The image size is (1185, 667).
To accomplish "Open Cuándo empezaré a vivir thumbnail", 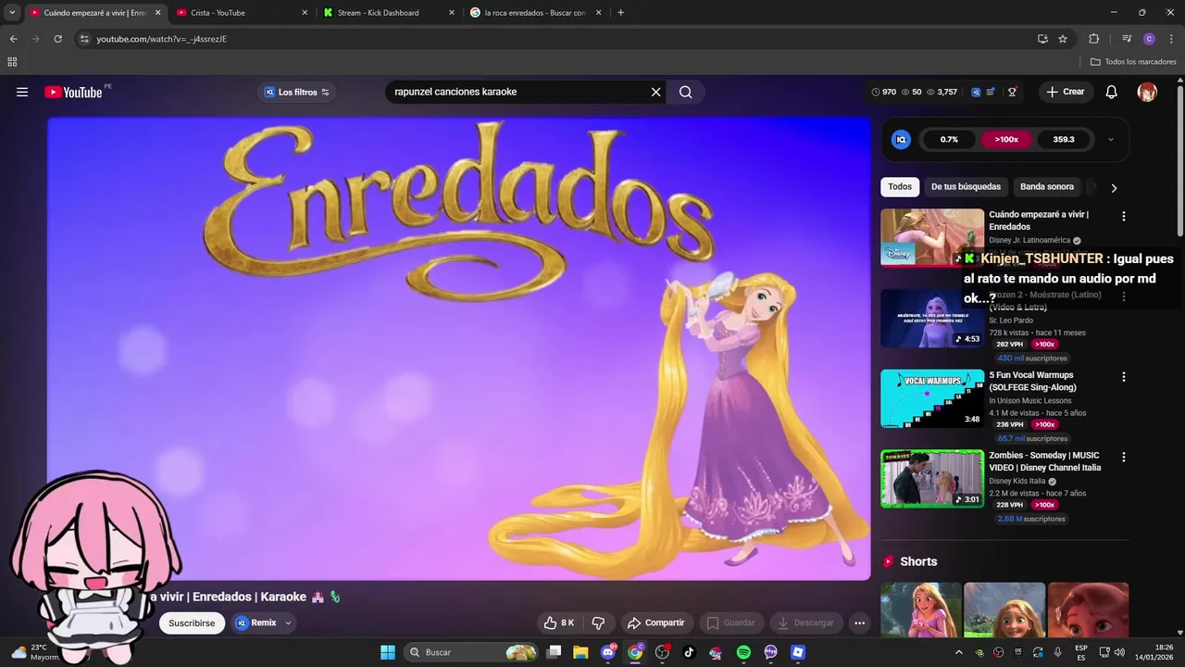I will point(932,237).
